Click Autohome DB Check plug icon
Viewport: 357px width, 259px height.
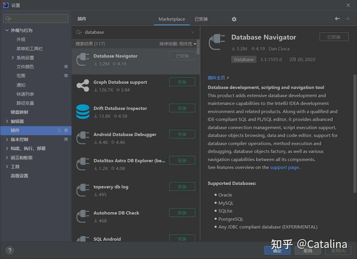coord(83,217)
